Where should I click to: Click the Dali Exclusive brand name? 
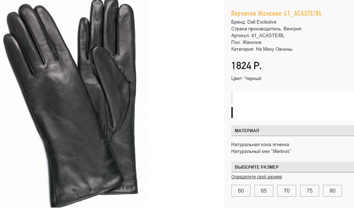click(x=262, y=22)
